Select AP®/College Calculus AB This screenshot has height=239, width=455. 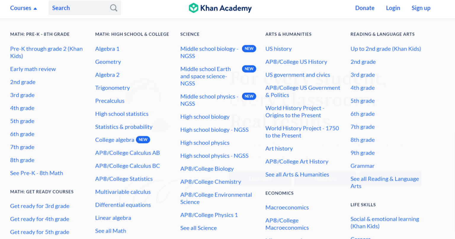pos(127,153)
